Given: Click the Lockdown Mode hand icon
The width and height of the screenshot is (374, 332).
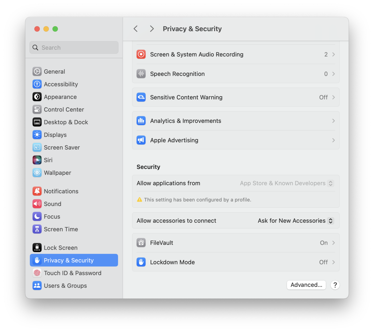Looking at the screenshot, I should [x=141, y=262].
